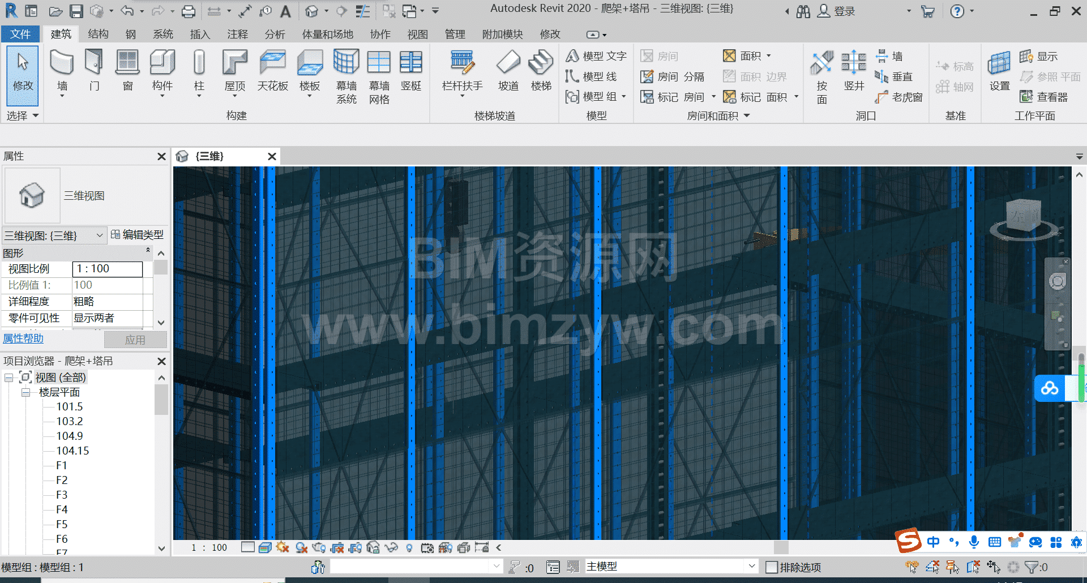Image resolution: width=1087 pixels, height=583 pixels.
Task: Select the Door (门) tool
Action: pos(94,71)
